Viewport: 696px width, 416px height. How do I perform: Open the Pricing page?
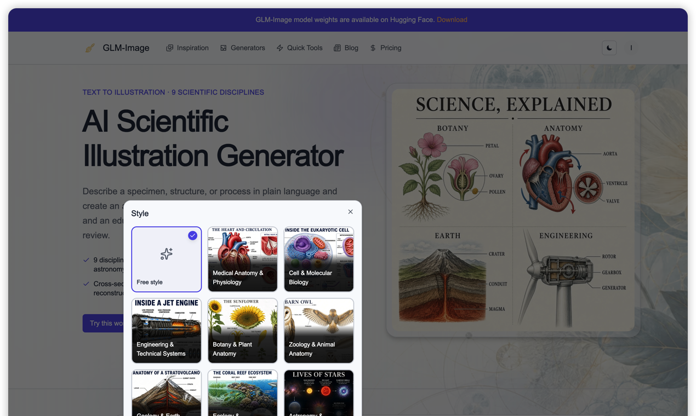coord(385,48)
